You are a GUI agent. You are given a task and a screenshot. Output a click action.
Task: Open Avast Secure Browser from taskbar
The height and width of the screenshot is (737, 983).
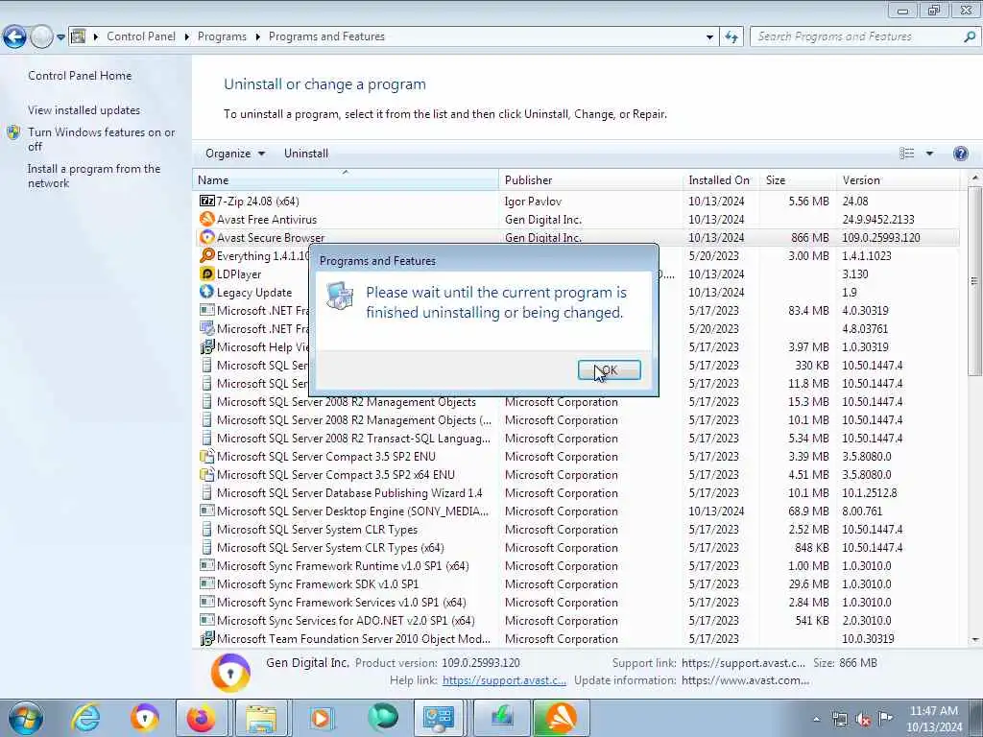point(145,718)
